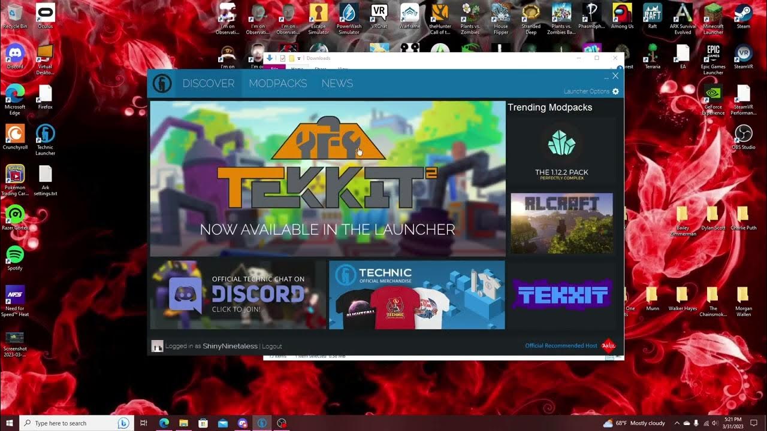
Task: Switch to the NEWS tab
Action: click(x=337, y=83)
